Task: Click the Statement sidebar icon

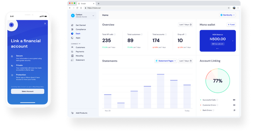Action: (x=72, y=60)
